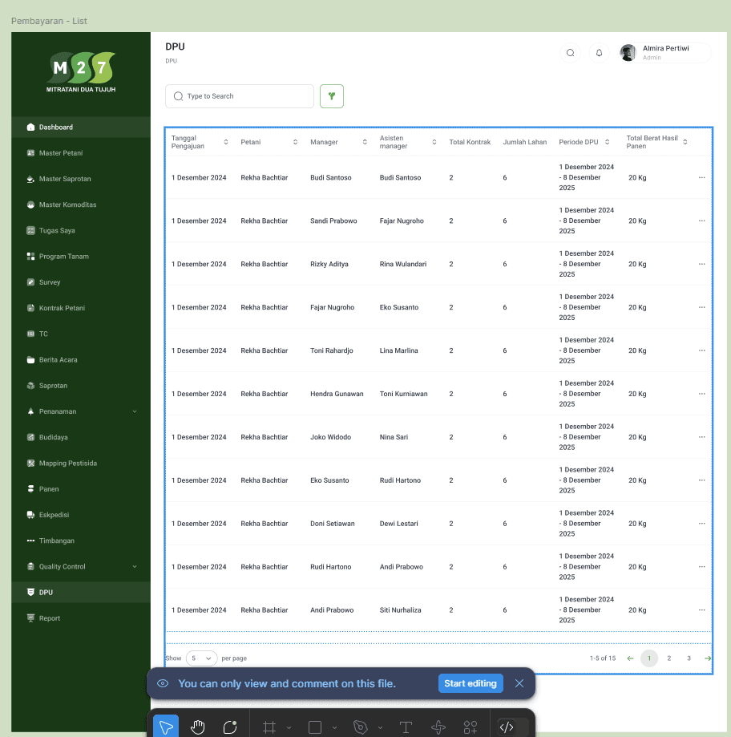The width and height of the screenshot is (731, 737).
Task: Open the Budidaya menu item
Action: pyautogui.click(x=81, y=437)
